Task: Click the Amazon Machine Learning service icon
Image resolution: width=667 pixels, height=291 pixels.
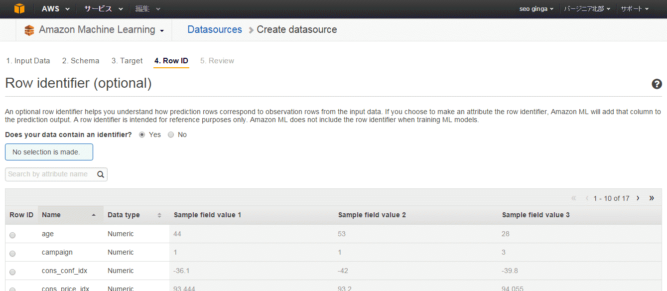Action: (x=29, y=30)
